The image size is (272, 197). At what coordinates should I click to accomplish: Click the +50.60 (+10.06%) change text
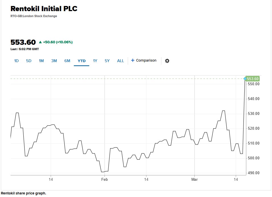point(58,42)
